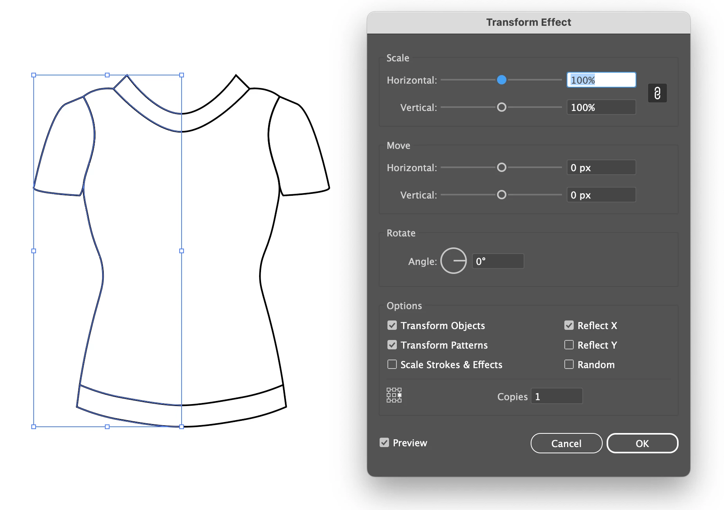Viewport: 724px width, 510px height.
Task: Enable the Random checkbox
Action: (x=569, y=364)
